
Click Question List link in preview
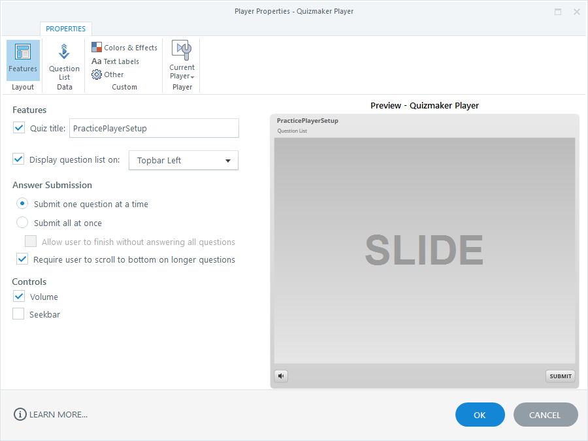point(292,131)
